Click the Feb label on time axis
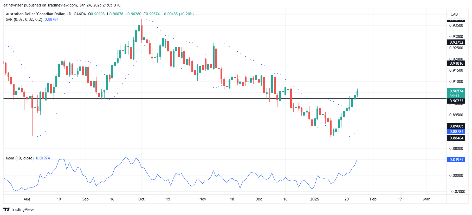Image resolution: width=472 pixels, height=215 pixels. (x=373, y=199)
